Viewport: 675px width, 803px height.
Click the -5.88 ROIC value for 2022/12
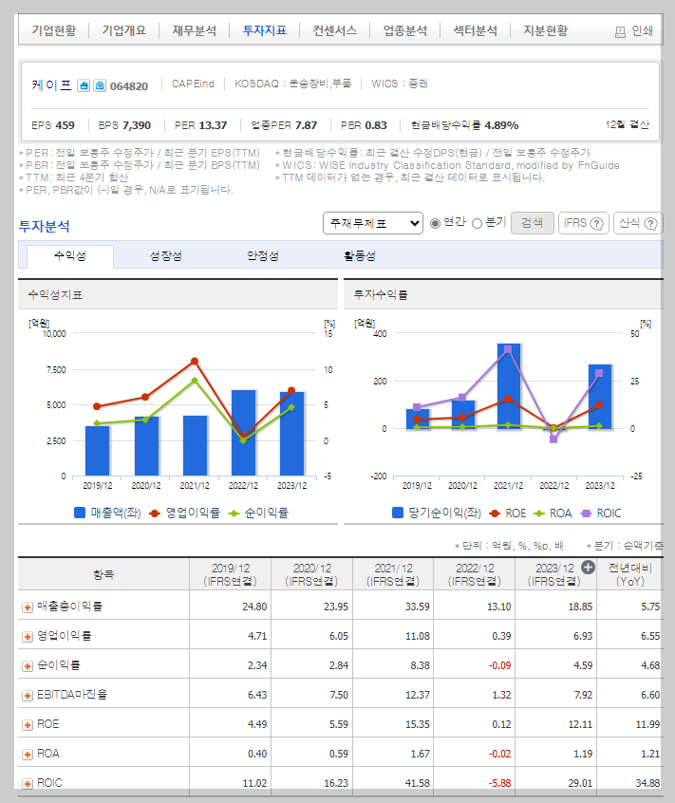(499, 783)
